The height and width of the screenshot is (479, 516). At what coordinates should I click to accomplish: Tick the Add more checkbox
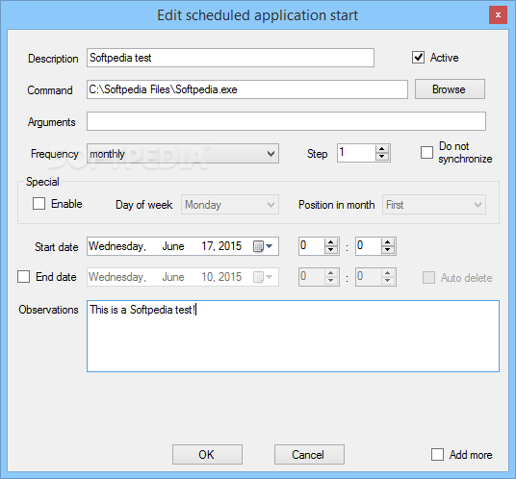[437, 455]
